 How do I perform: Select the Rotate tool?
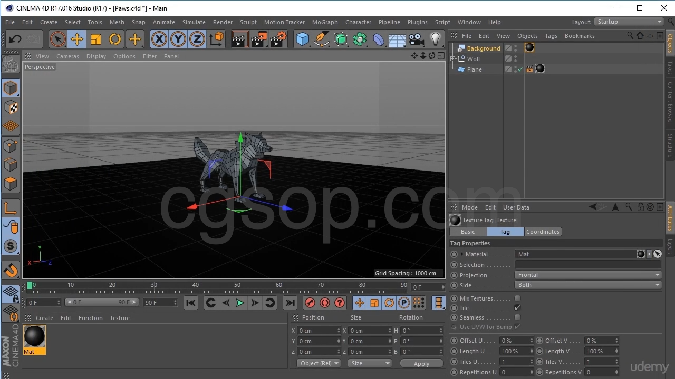(115, 39)
